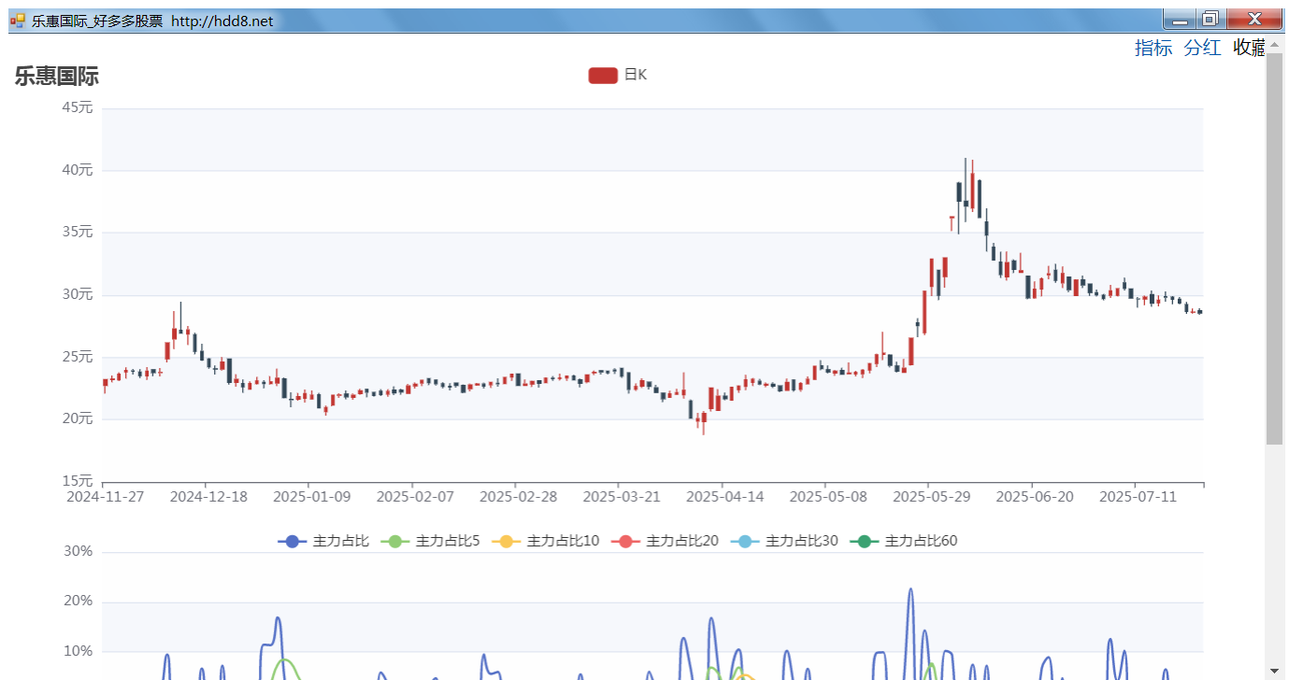The image size is (1289, 680).
Task: Toggle the 主力占比60 legend line
Action: (x=904, y=541)
